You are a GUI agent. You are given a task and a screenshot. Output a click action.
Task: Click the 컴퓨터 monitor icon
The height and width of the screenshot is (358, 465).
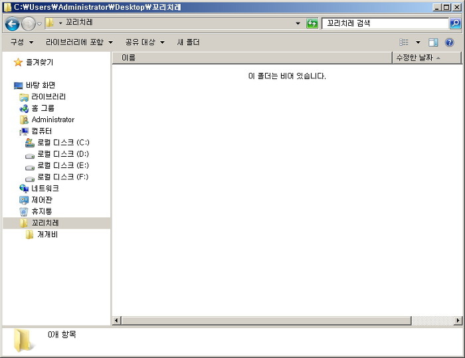click(24, 132)
